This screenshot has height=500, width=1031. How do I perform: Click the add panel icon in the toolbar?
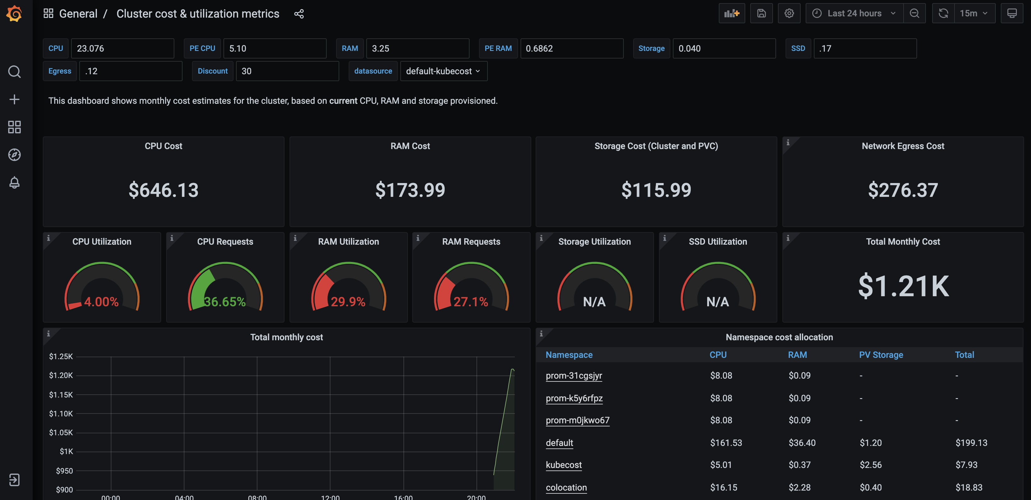coord(732,13)
